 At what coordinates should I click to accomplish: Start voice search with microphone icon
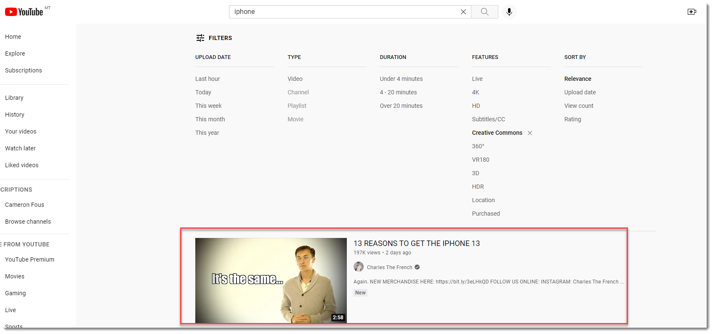coord(509,12)
